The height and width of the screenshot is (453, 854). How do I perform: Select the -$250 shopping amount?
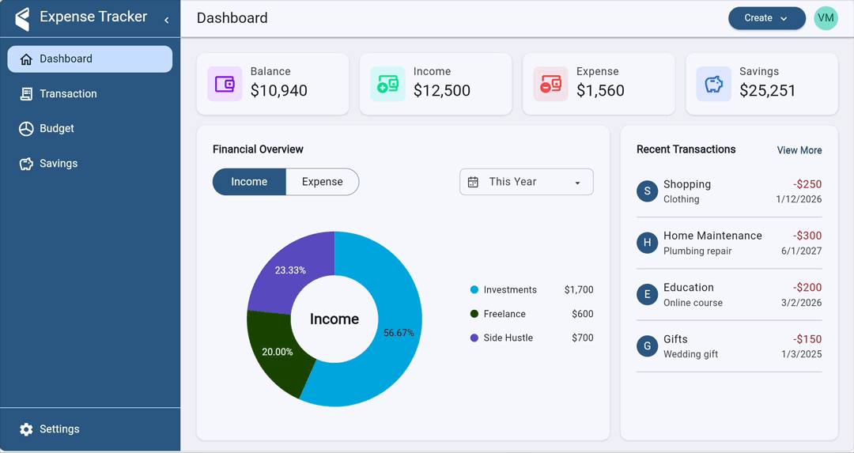807,184
